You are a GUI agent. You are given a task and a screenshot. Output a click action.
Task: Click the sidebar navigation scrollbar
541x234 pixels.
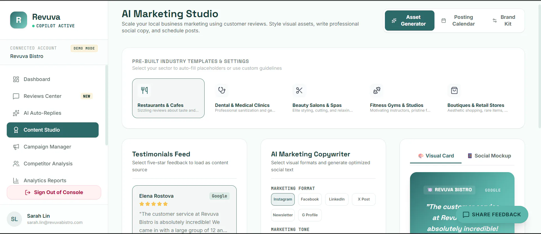[x=107, y=105]
